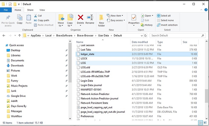Screen dimensions: 209x126
Task: Click Edit in the Open group
Action: [145, 20]
